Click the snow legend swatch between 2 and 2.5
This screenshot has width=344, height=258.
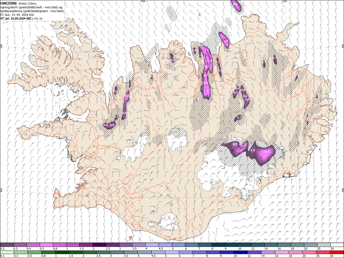click(99, 245)
